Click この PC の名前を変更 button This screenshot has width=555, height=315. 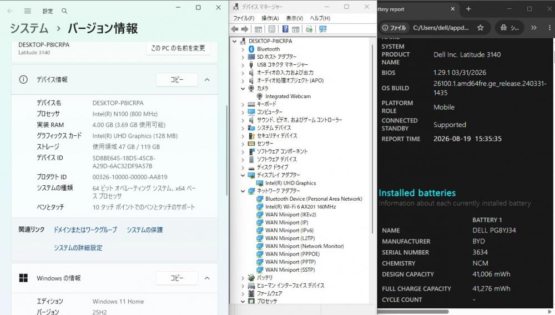click(178, 48)
